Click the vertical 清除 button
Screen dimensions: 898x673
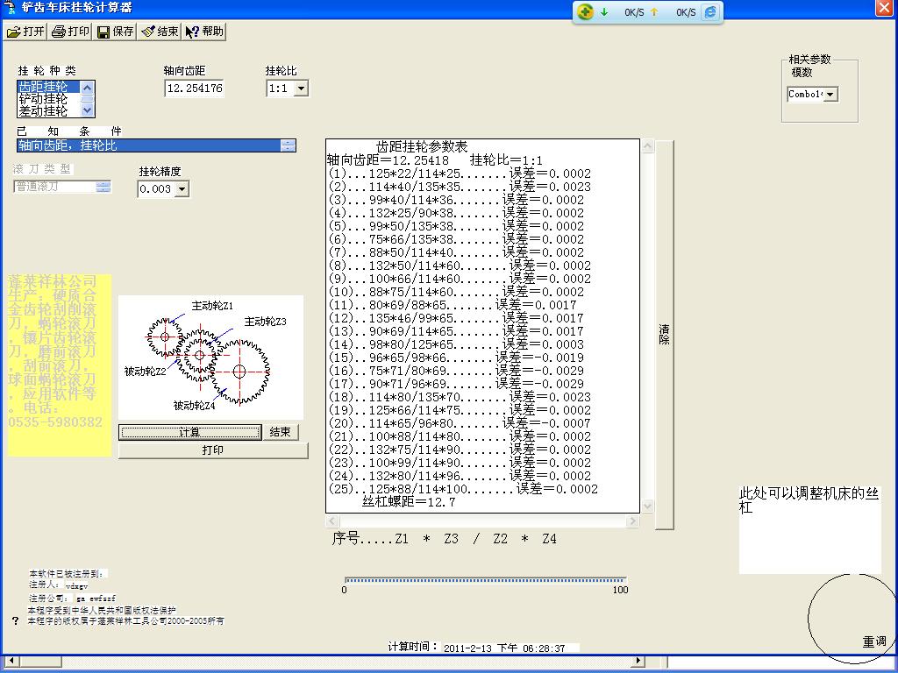tap(665, 335)
